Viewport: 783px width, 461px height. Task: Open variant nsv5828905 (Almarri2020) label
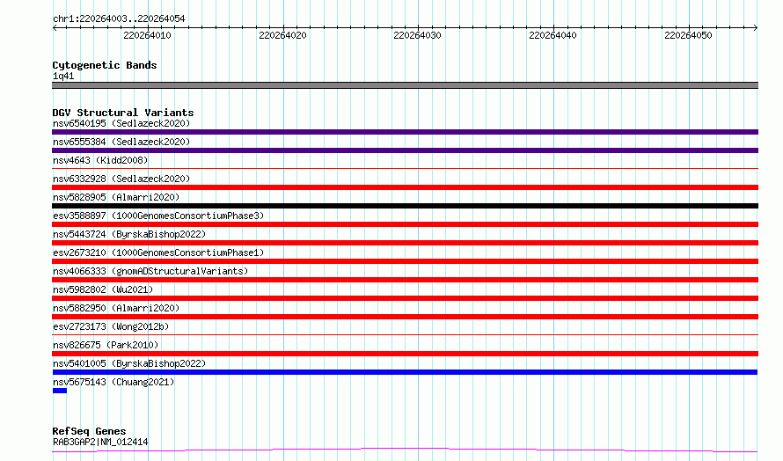coord(116,197)
